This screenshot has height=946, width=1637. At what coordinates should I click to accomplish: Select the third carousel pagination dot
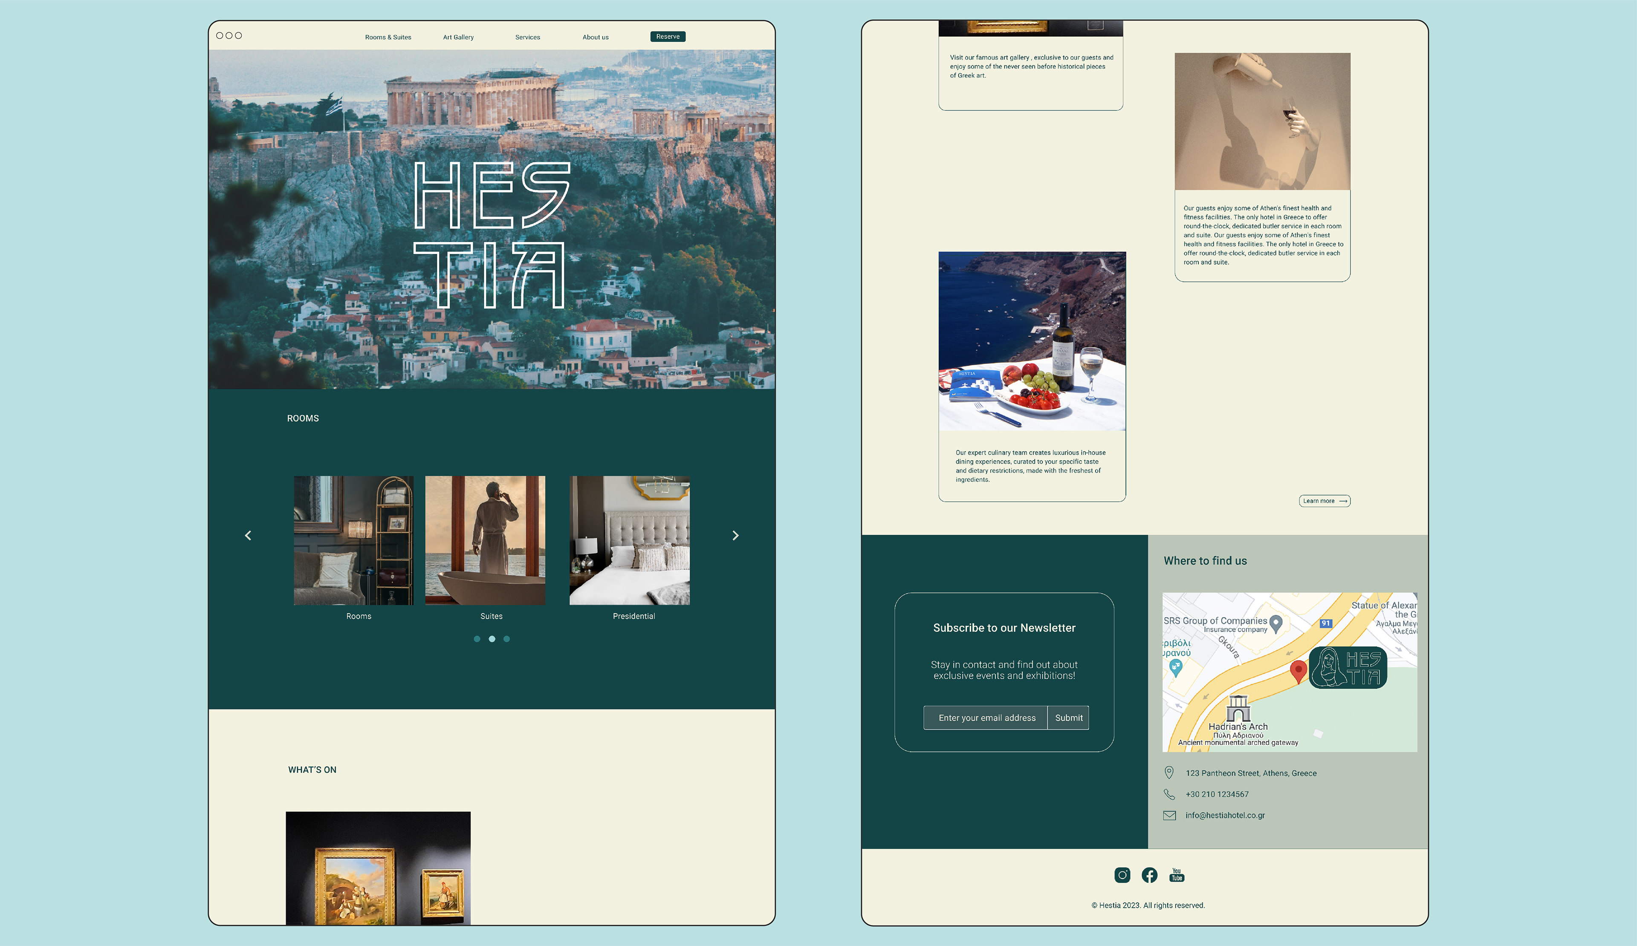point(507,639)
